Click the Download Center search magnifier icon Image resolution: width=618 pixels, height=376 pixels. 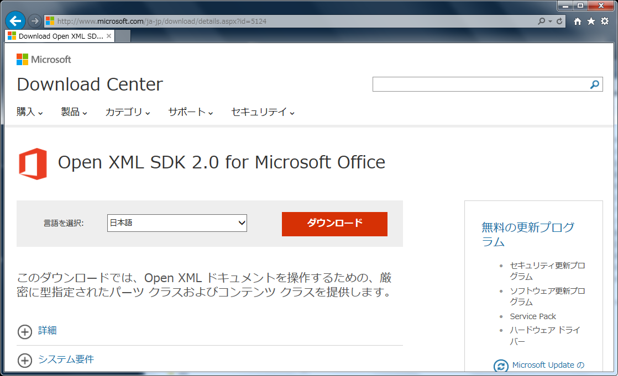[595, 84]
